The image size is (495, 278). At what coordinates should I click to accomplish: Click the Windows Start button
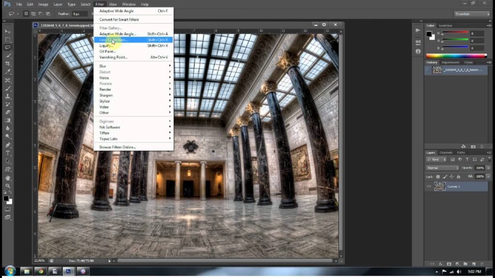pos(9,271)
